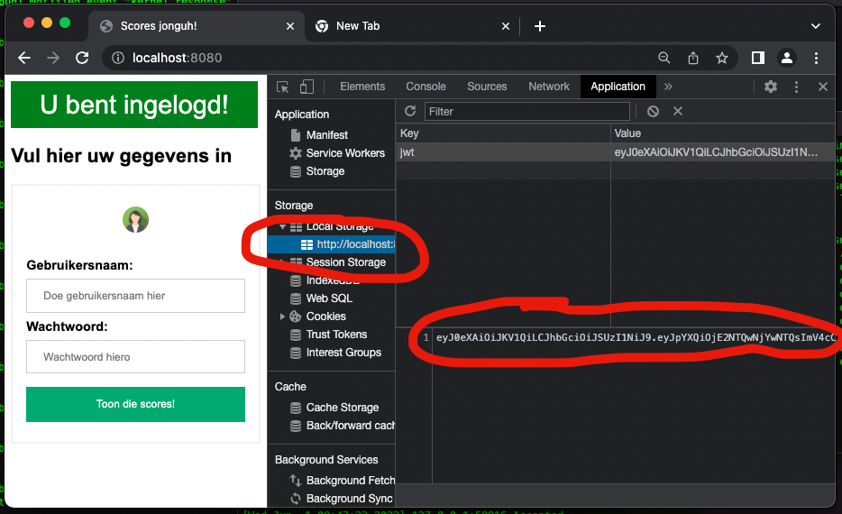This screenshot has width=842, height=514.
Task: Click the storage Filter input field
Action: (526, 111)
